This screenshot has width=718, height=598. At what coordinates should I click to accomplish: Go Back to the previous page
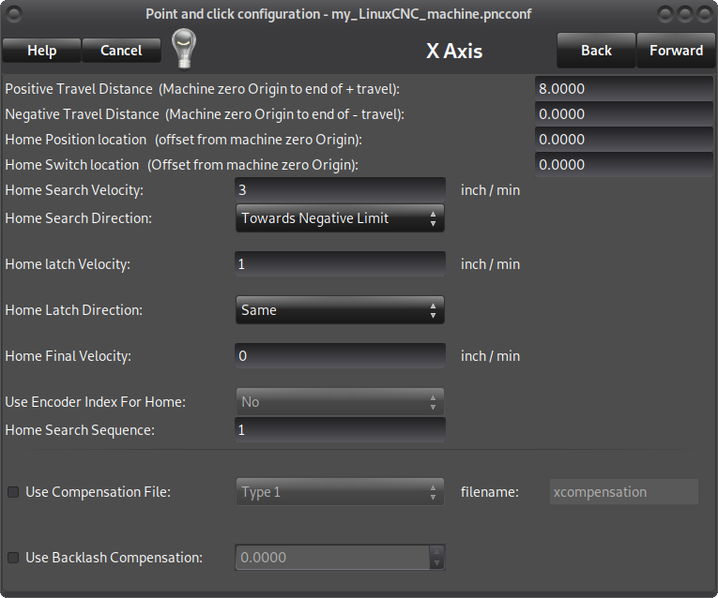pos(596,51)
